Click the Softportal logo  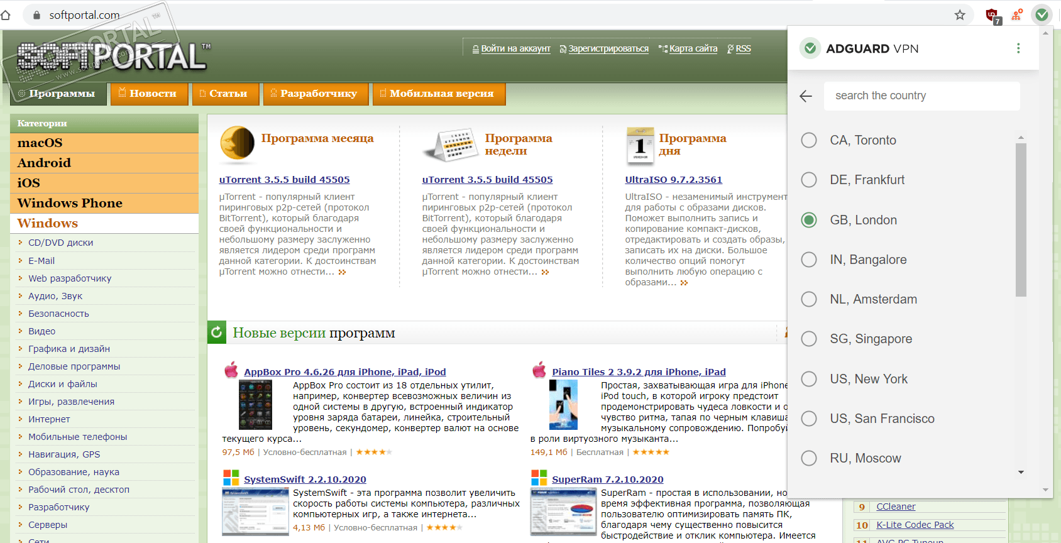[112, 57]
